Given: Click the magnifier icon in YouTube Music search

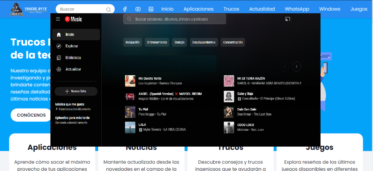Looking at the screenshot, I should point(129,19).
